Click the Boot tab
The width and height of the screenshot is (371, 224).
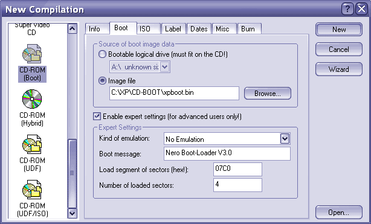point(123,28)
